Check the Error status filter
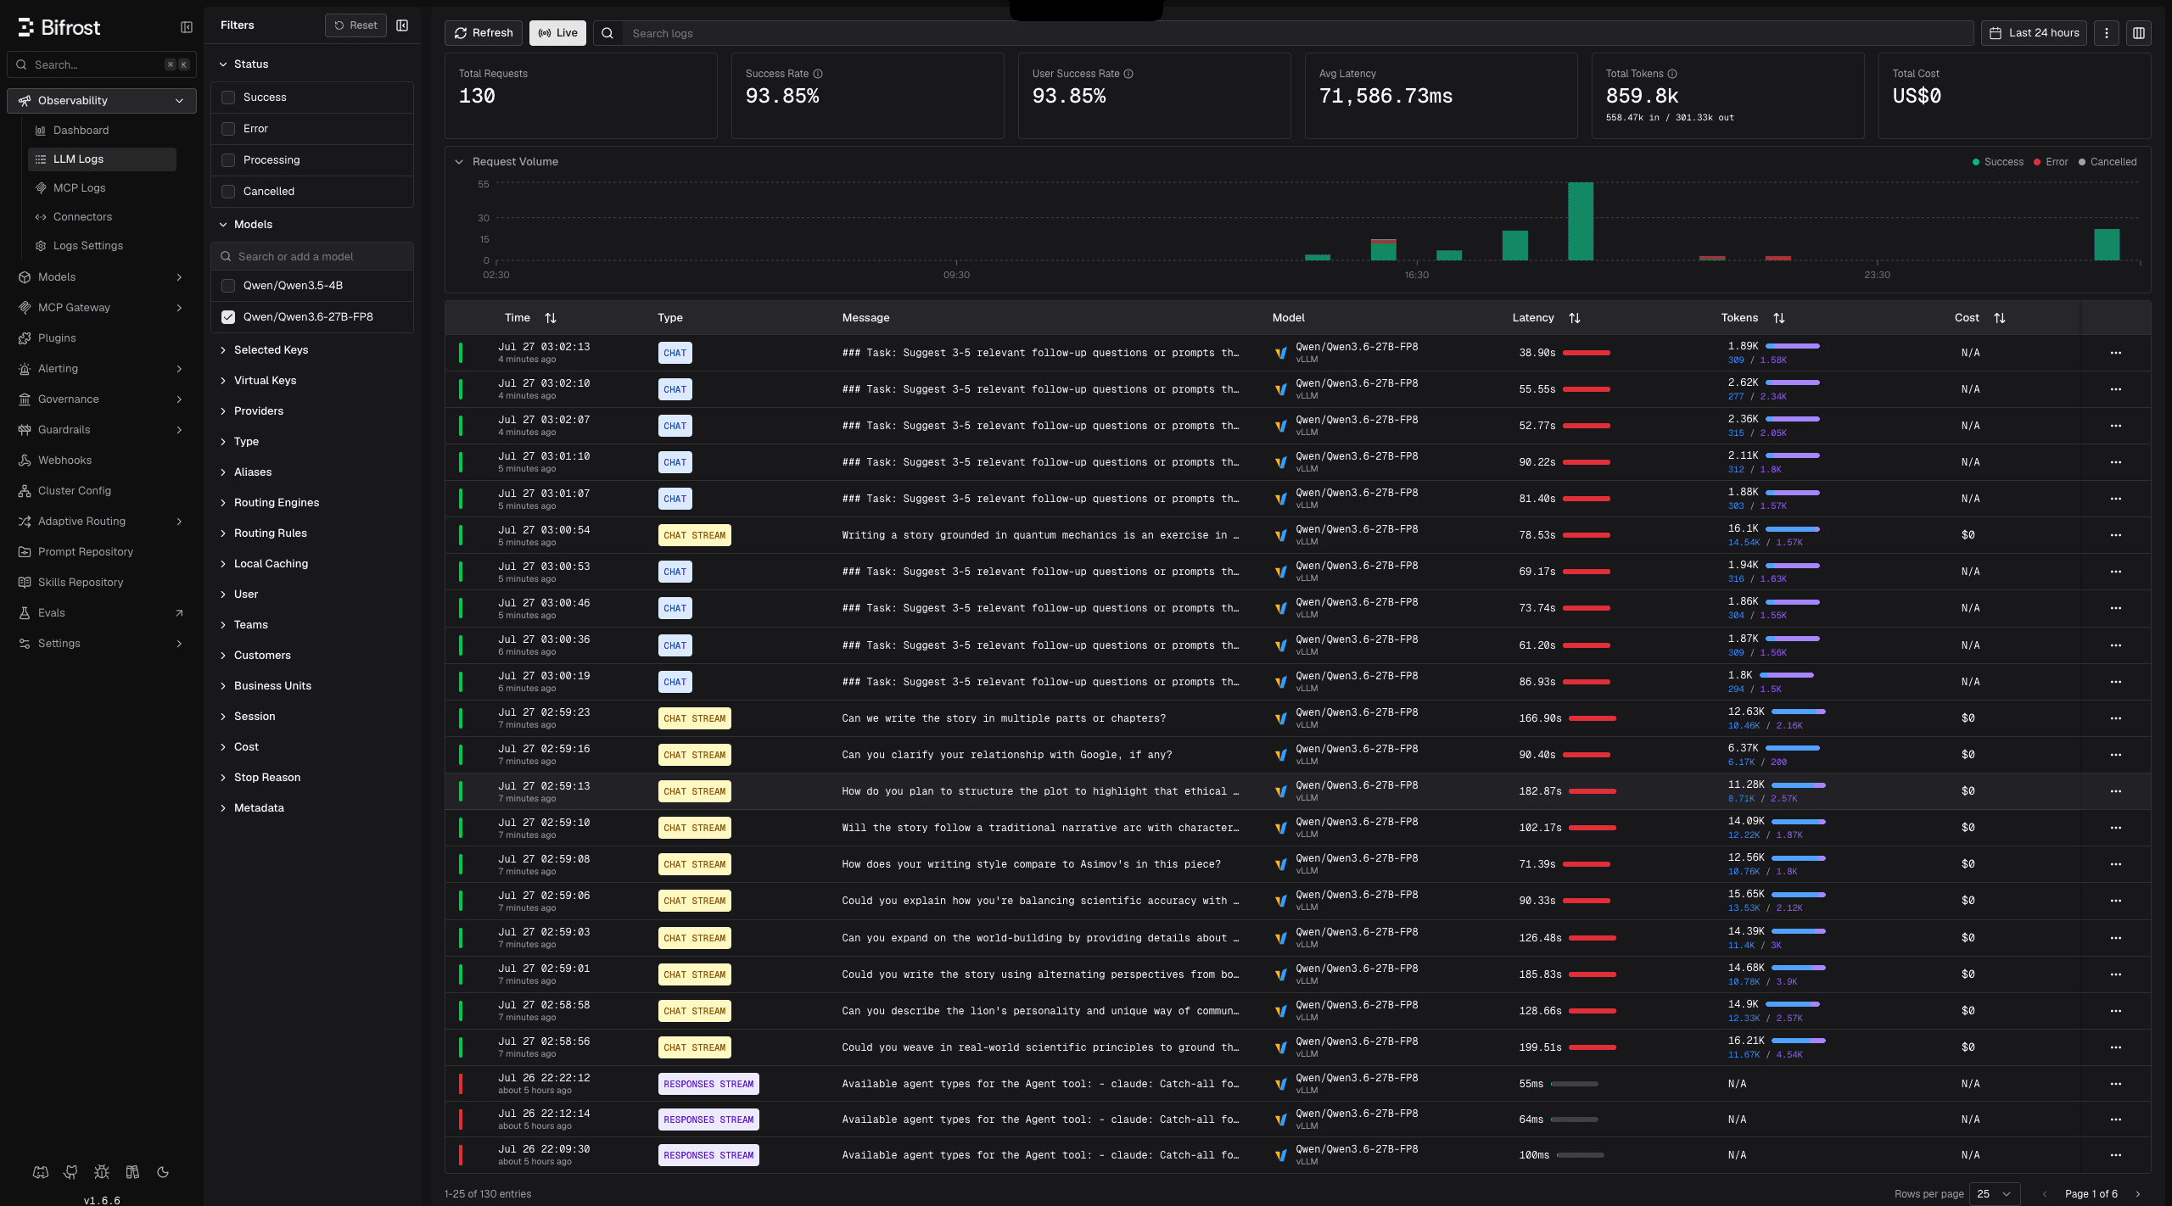Image resolution: width=2172 pixels, height=1206 pixels. 228,129
